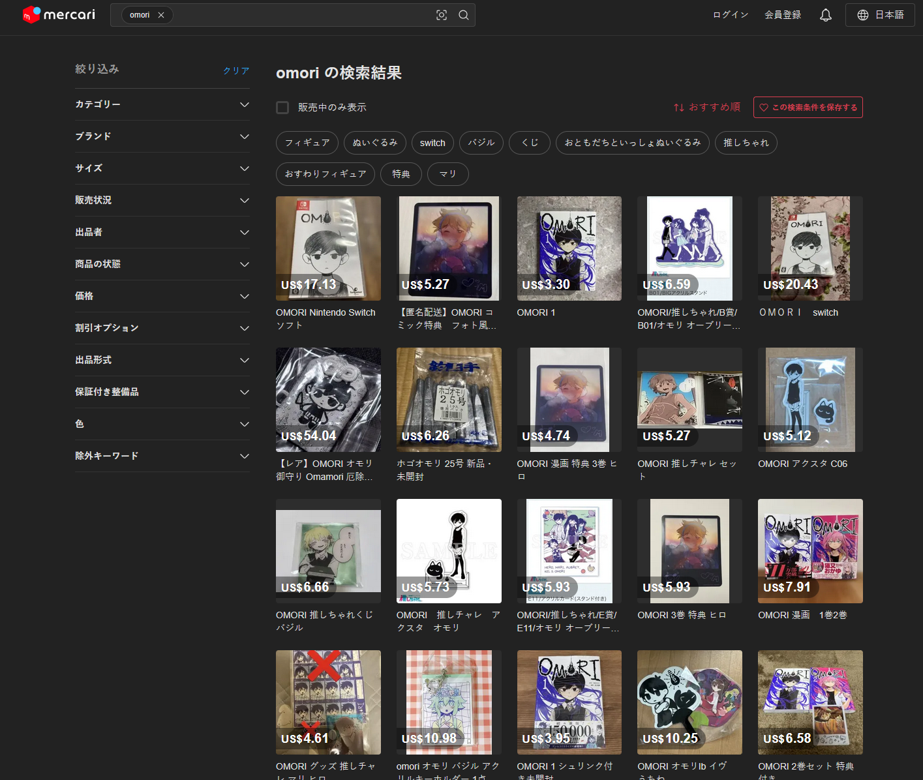
Task: Select the くじ keyword chip
Action: point(530,143)
